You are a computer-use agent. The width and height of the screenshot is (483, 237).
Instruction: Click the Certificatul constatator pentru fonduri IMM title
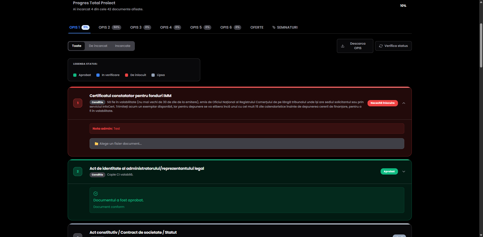click(x=130, y=96)
